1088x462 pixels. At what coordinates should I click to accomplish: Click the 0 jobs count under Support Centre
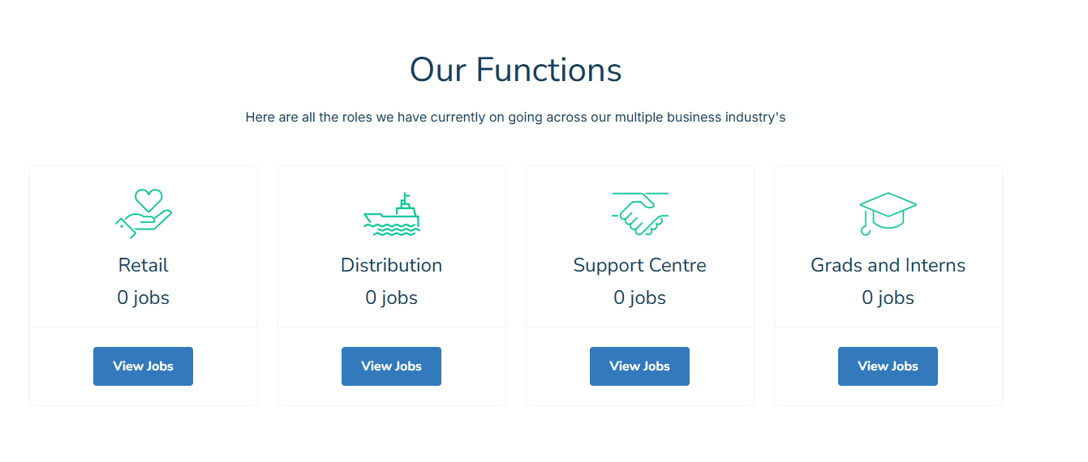point(640,297)
